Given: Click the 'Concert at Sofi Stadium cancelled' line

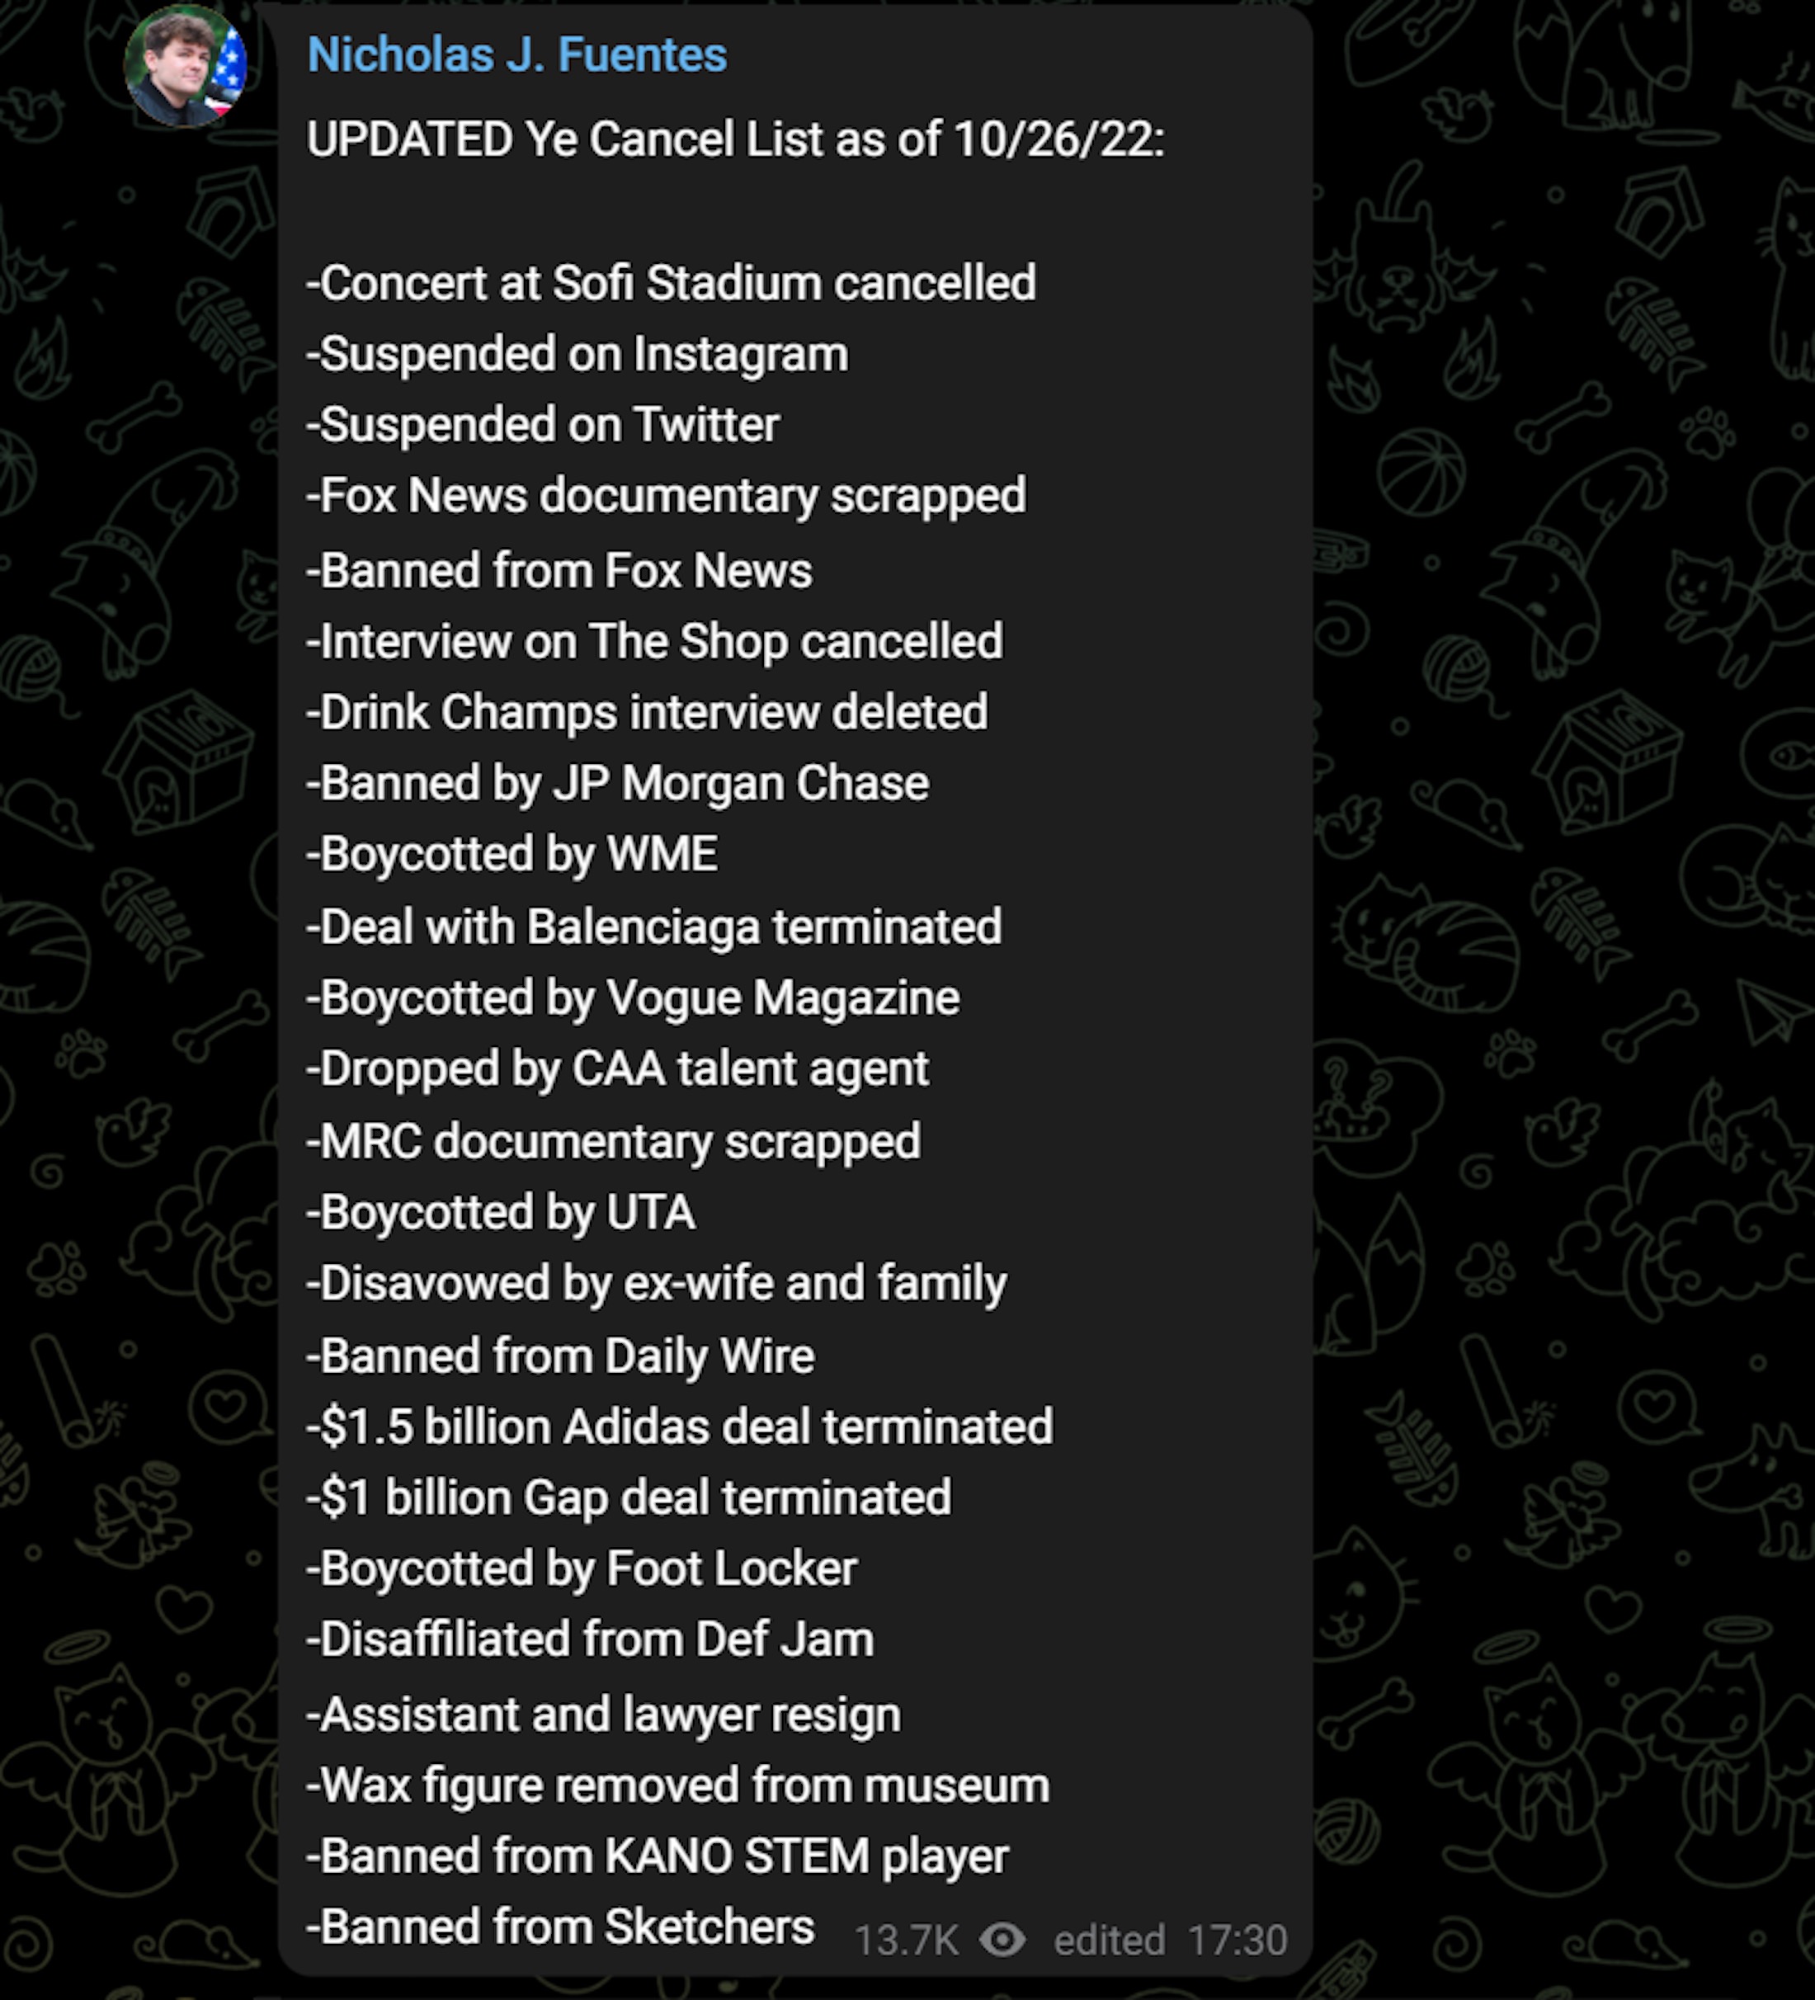Looking at the screenshot, I should 672,283.
